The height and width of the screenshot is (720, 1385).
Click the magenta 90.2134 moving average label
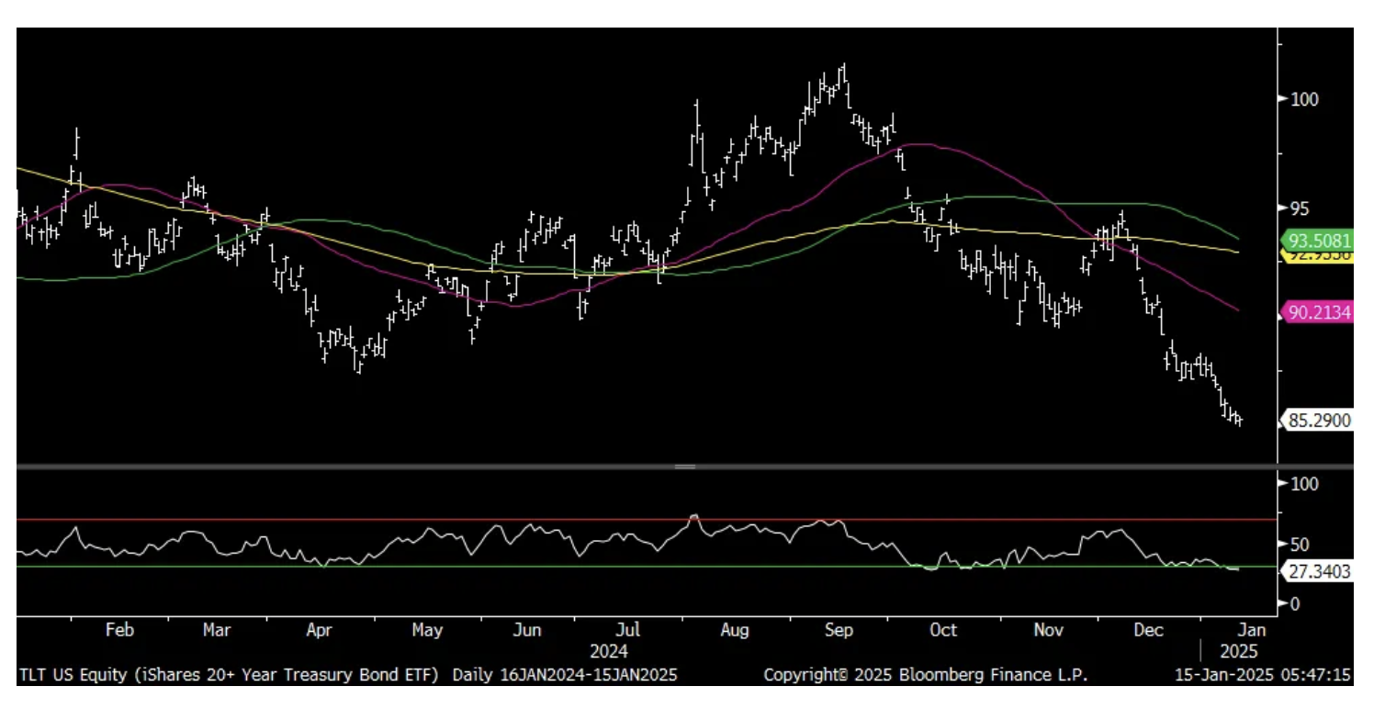1319,312
